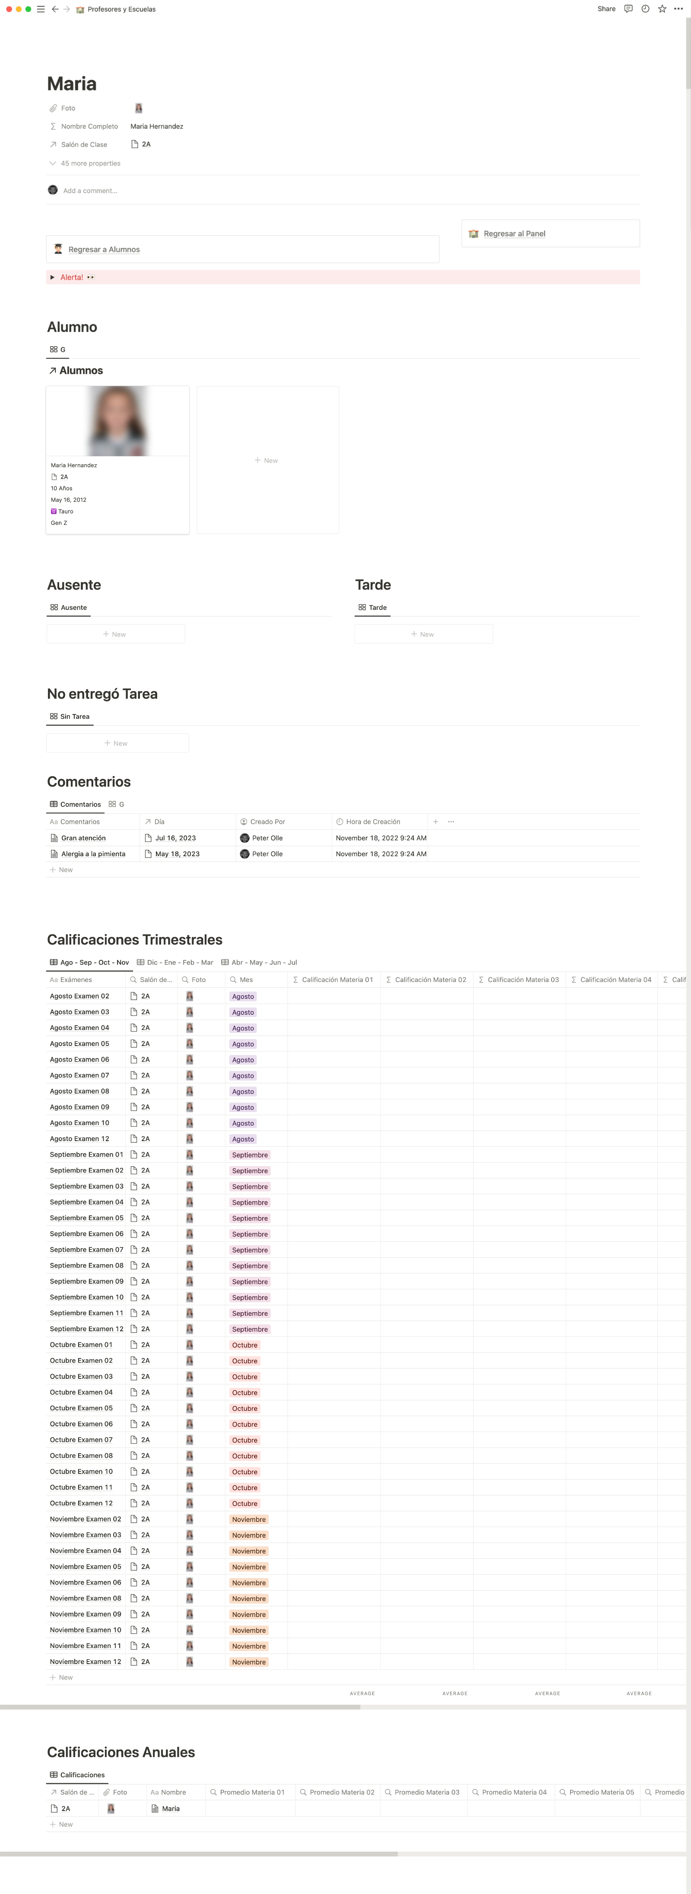
Task: Open the comments panel icon
Action: coord(628,9)
